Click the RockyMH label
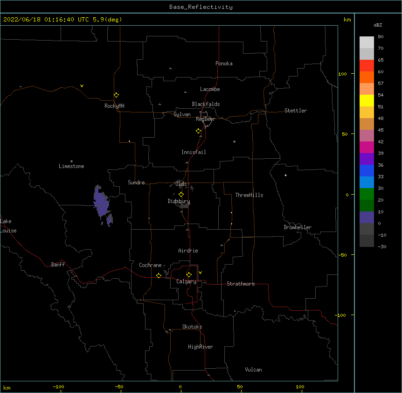The height and width of the screenshot is (393, 402). click(114, 106)
